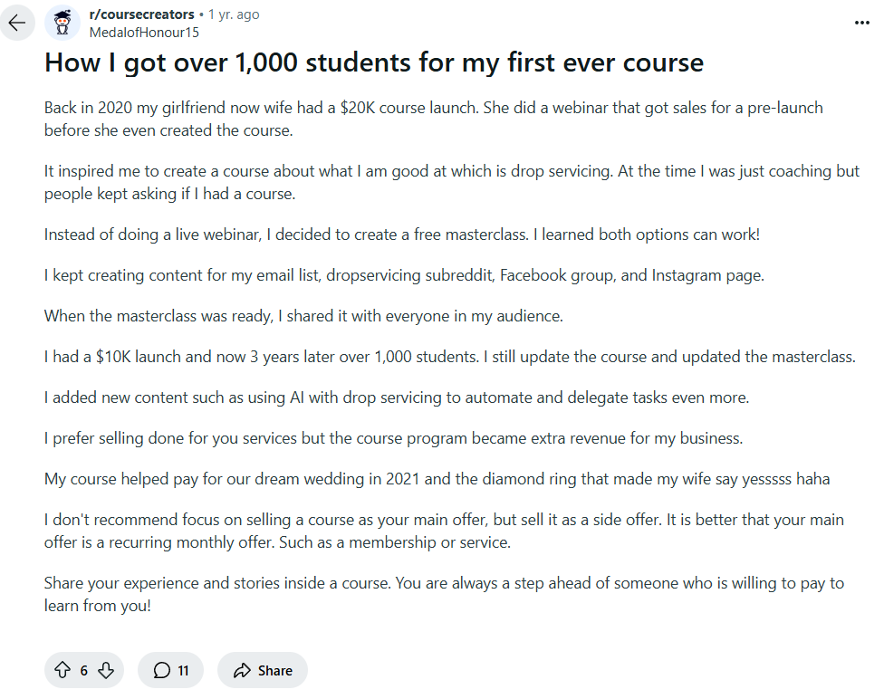Click the paragraph about the $20K course launch
The image size is (884, 699).
pyautogui.click(x=433, y=118)
